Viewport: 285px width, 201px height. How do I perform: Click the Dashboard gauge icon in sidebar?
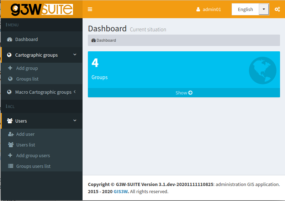tap(10, 39)
